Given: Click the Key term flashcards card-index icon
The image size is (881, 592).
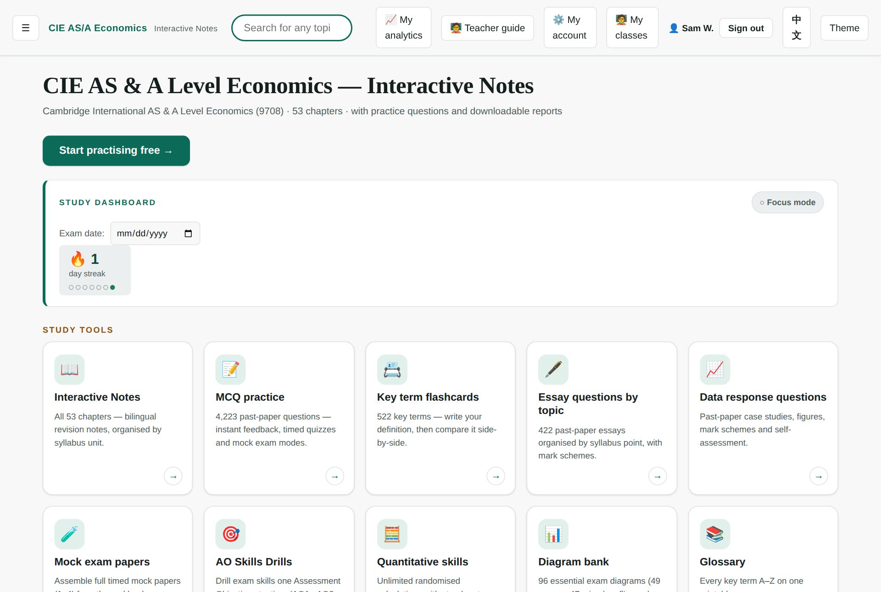Looking at the screenshot, I should pos(392,369).
